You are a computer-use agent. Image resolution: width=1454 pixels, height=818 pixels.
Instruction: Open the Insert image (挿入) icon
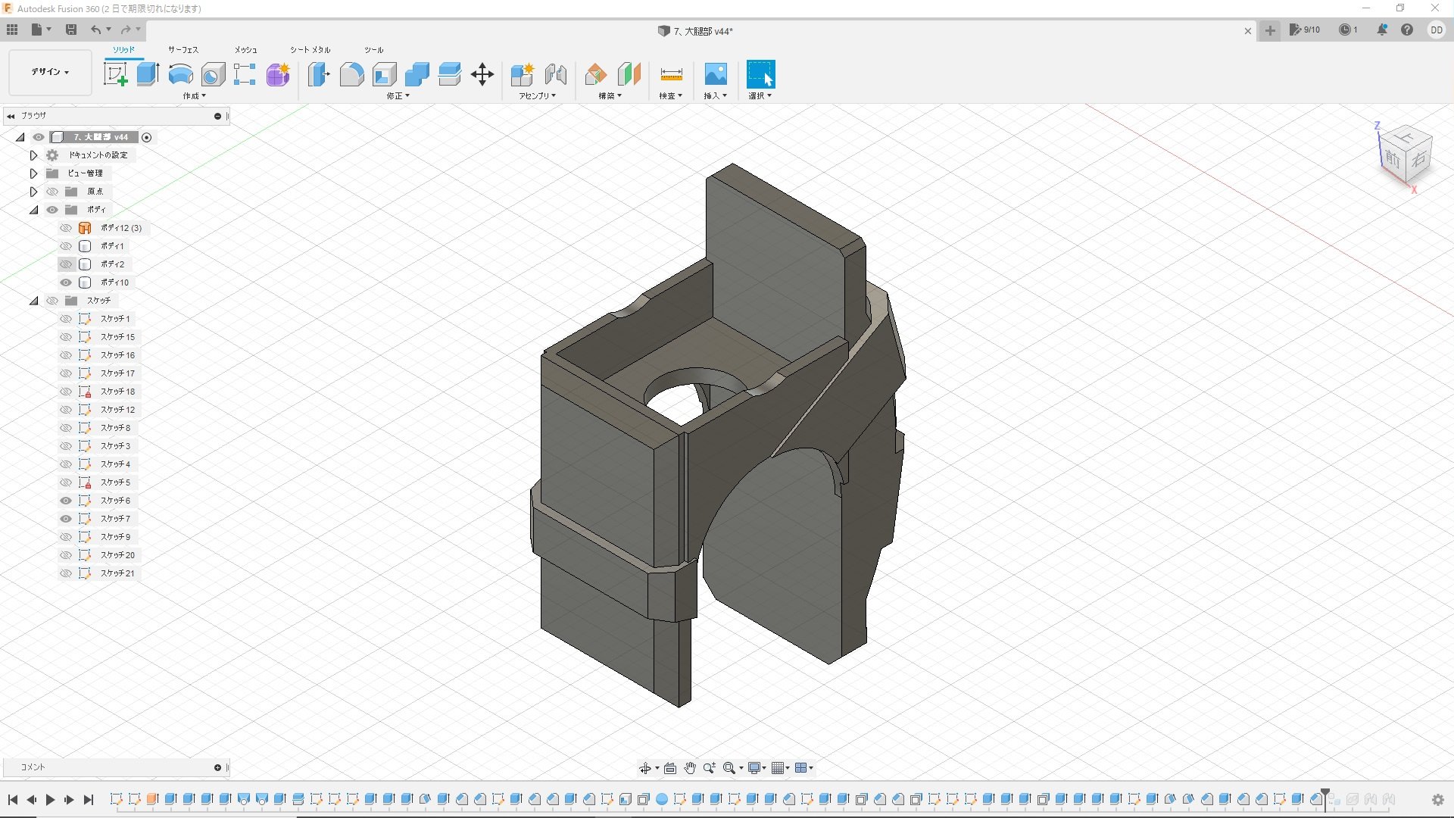point(715,74)
